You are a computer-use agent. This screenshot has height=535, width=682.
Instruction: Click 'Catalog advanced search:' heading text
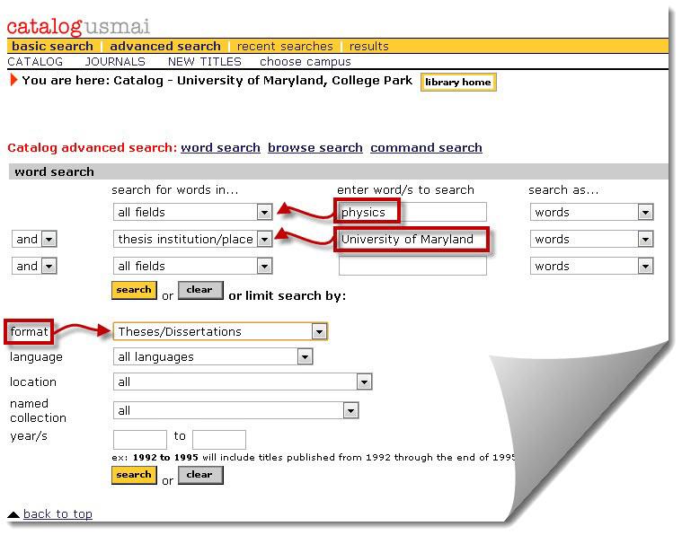pyautogui.click(x=93, y=148)
